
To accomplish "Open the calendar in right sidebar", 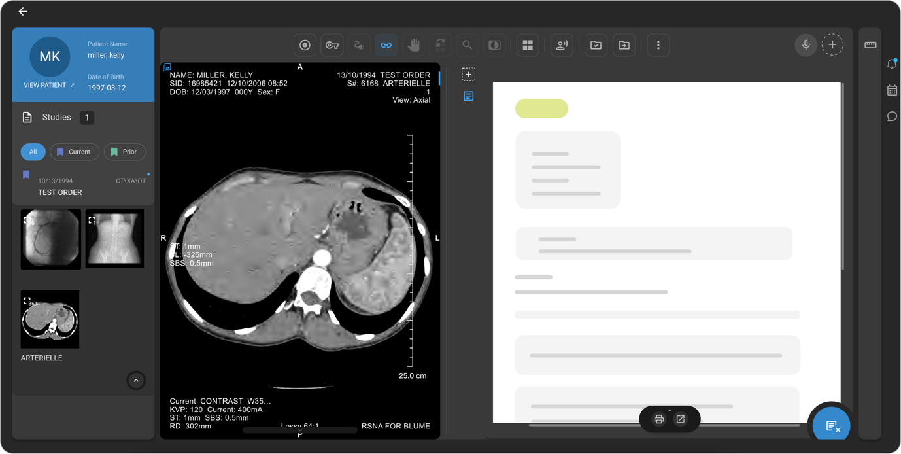I will 892,90.
